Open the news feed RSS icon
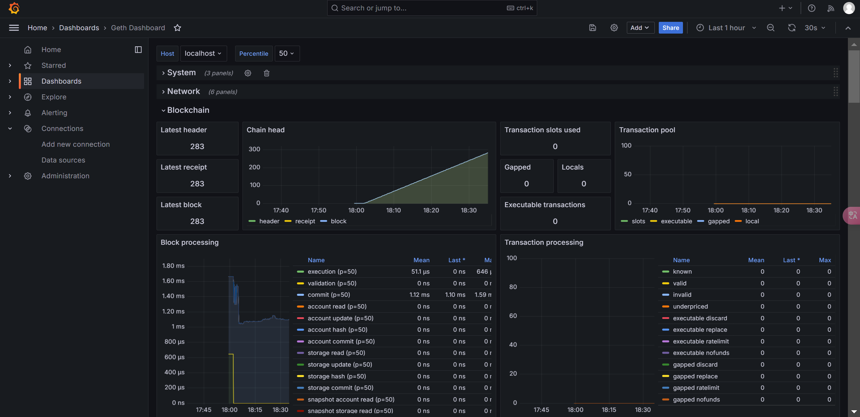Image resolution: width=860 pixels, height=417 pixels. (x=831, y=8)
